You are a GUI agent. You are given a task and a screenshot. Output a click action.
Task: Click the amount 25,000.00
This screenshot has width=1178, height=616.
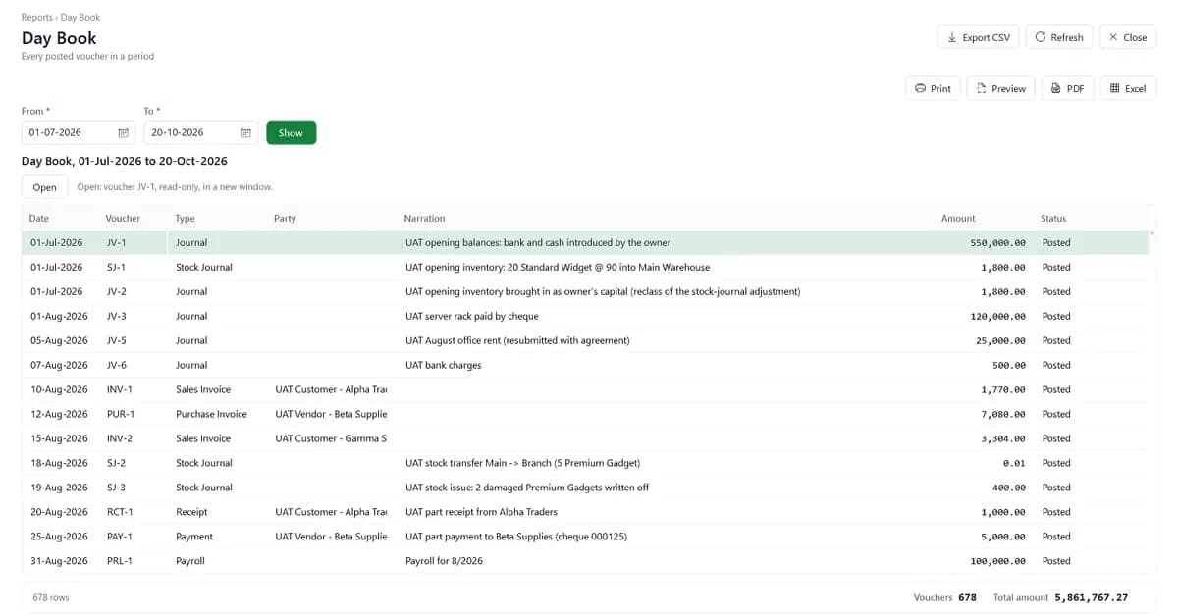click(x=1000, y=340)
